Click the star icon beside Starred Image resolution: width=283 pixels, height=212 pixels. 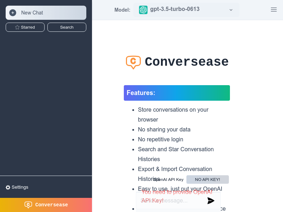click(x=17, y=27)
